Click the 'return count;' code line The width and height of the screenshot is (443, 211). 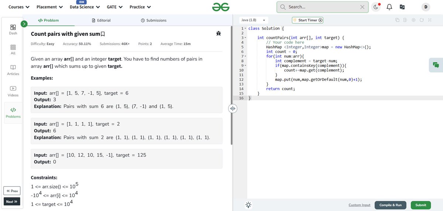281,89
